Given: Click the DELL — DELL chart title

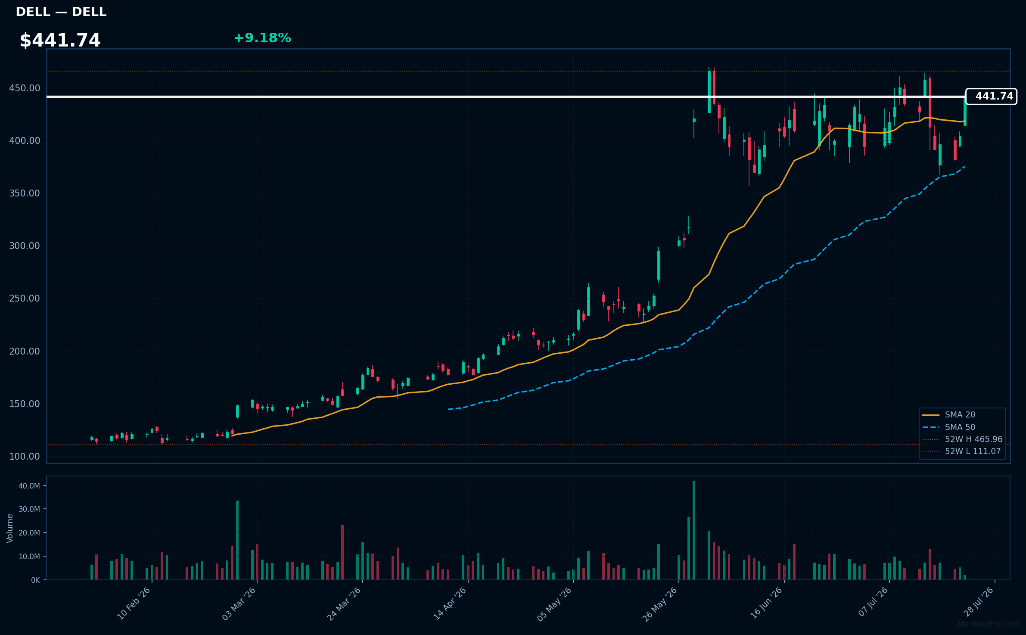Looking at the screenshot, I should click(61, 12).
